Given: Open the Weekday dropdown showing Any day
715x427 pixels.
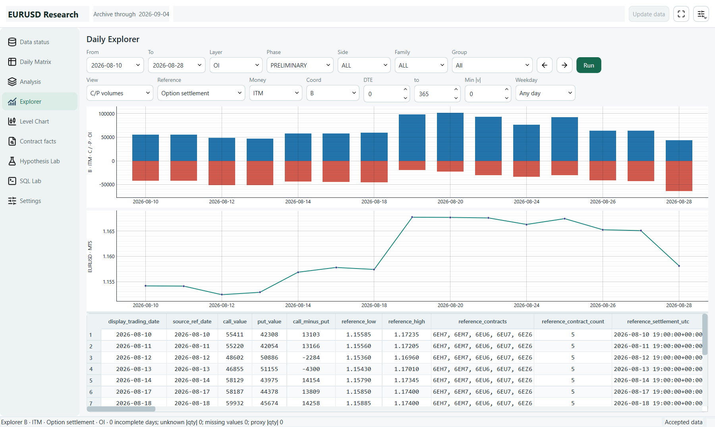Looking at the screenshot, I should 545,93.
